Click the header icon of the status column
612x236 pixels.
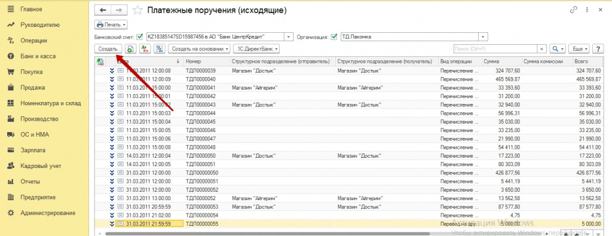(x=100, y=62)
